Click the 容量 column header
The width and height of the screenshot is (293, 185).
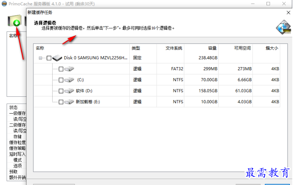(x=201, y=48)
